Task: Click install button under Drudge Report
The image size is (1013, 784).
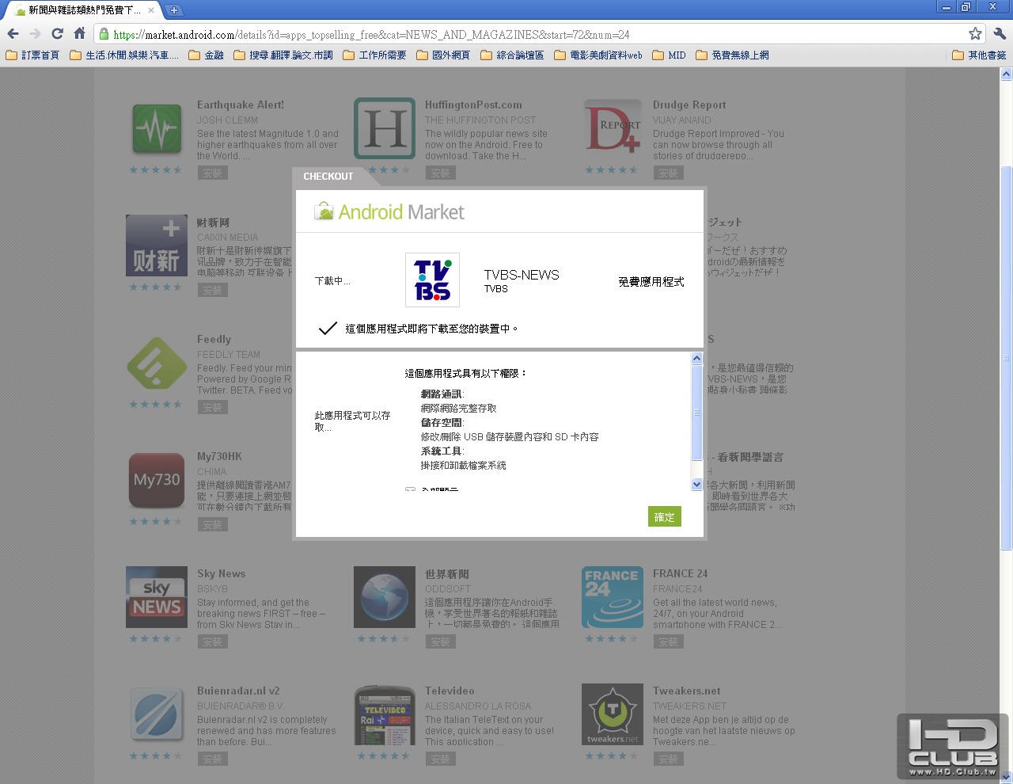Action: (668, 173)
